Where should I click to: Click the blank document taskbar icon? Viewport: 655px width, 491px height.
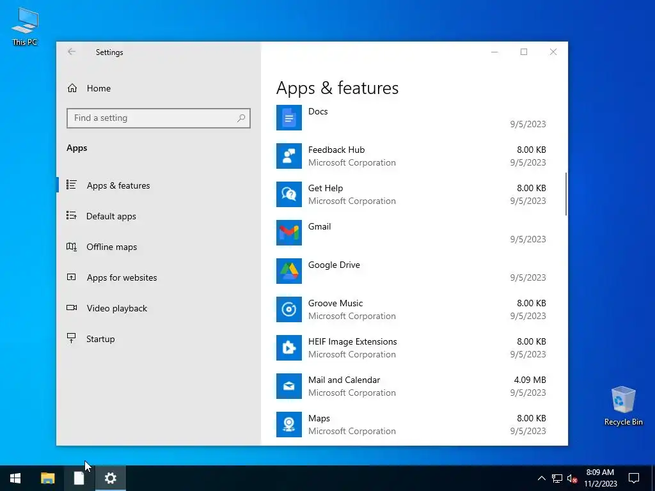[x=79, y=478]
